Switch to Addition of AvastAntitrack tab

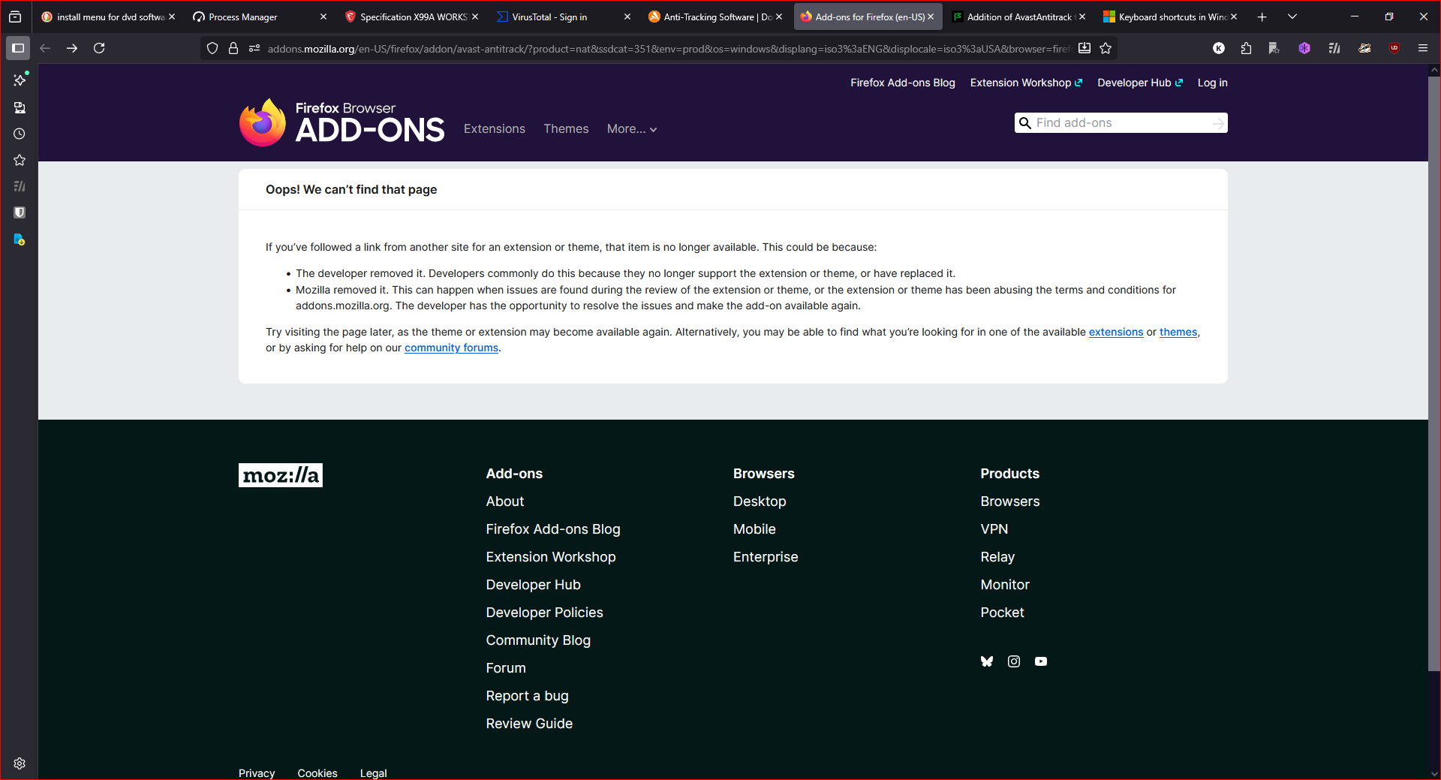click(x=1018, y=17)
